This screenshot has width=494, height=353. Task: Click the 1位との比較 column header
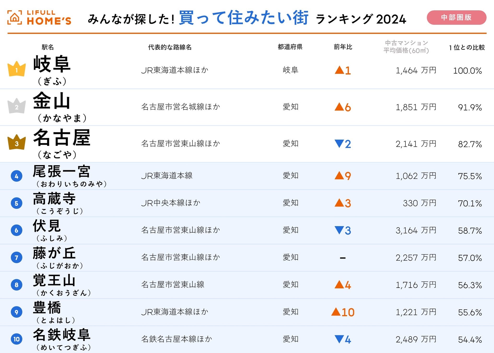tap(467, 47)
